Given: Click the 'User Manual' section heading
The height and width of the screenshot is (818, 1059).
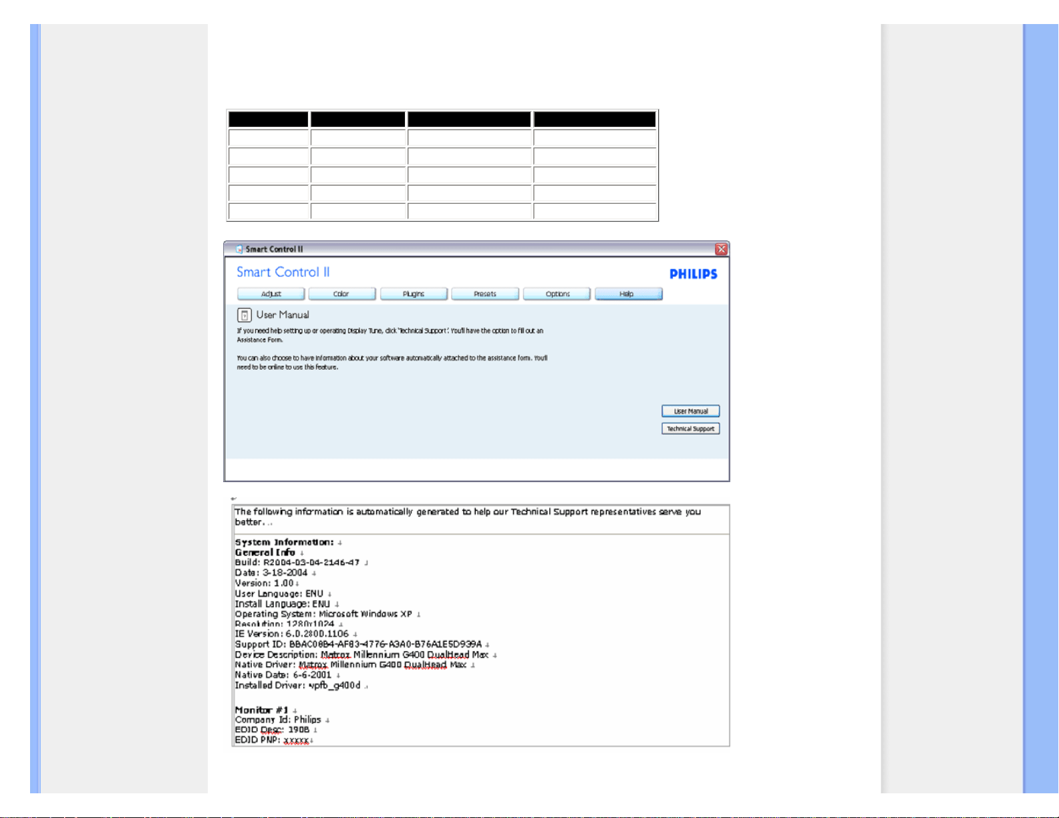Looking at the screenshot, I should [283, 315].
